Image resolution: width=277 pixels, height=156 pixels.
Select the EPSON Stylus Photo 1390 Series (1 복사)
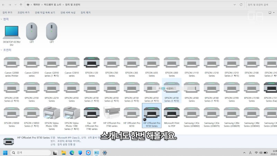pos(72,118)
